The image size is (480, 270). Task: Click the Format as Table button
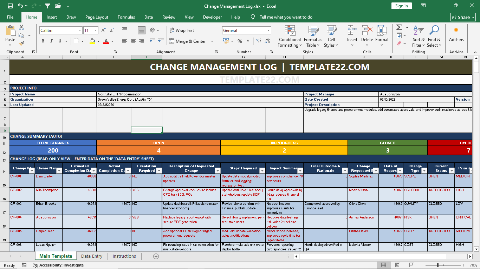tap(313, 36)
